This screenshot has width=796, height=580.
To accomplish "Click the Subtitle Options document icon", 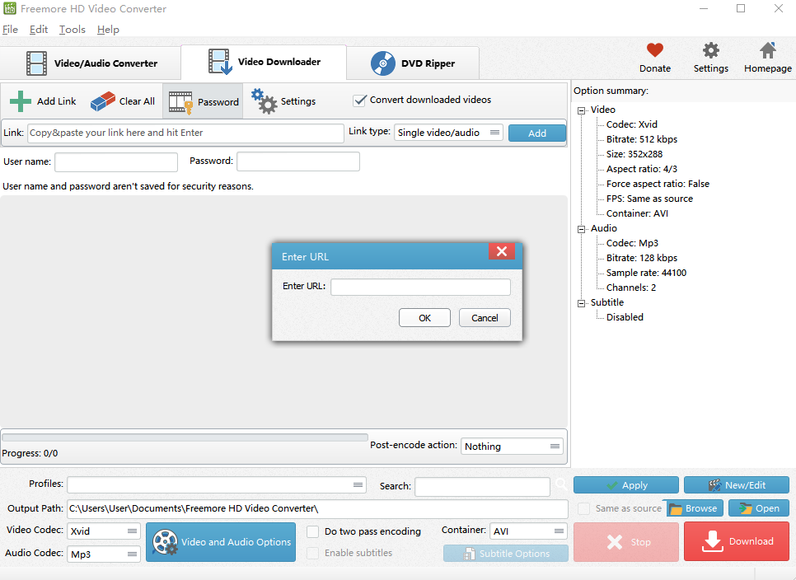I will coord(469,554).
